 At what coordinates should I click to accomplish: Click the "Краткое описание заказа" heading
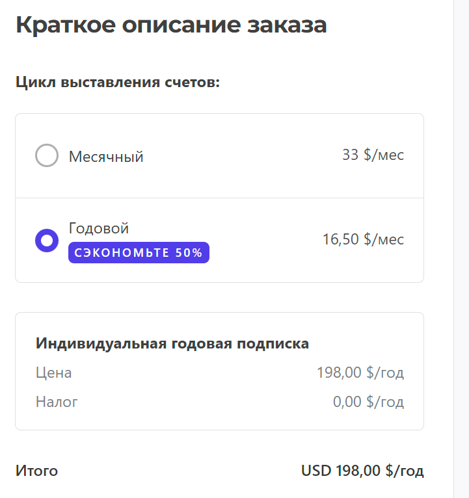[171, 25]
